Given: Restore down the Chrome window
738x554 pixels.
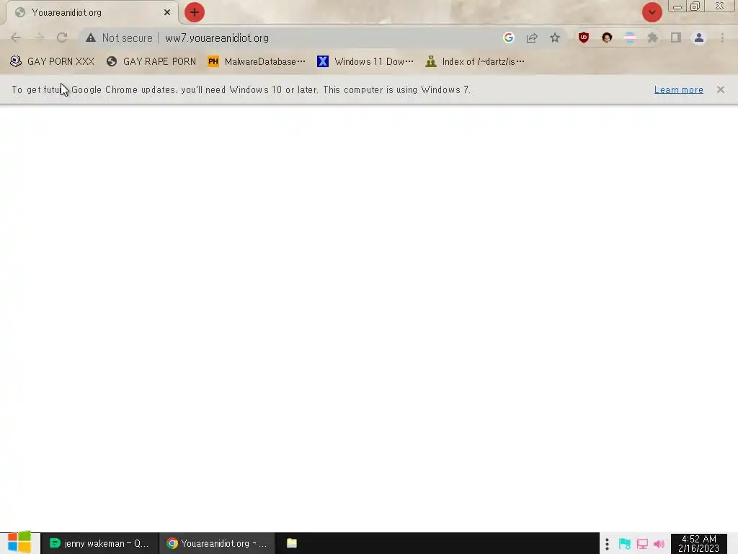Looking at the screenshot, I should [695, 6].
